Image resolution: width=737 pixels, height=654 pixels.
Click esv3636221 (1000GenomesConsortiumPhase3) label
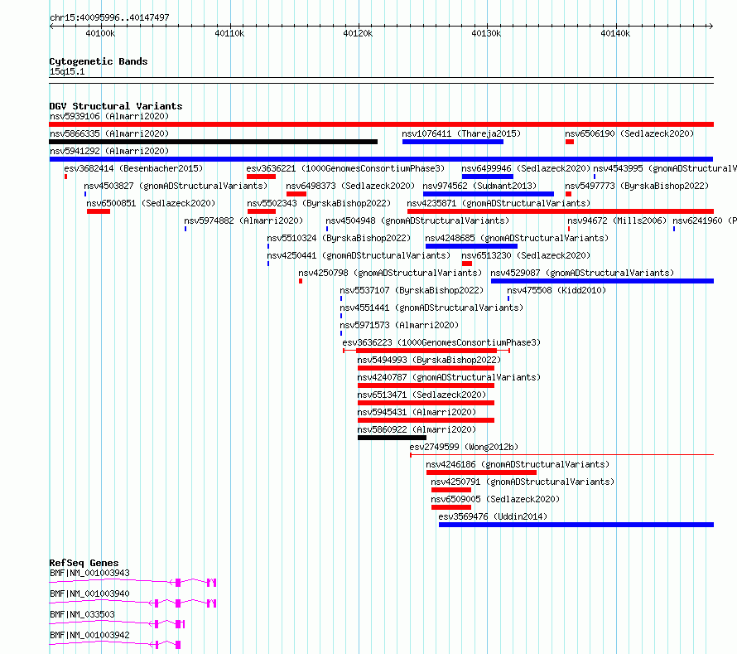point(345,168)
